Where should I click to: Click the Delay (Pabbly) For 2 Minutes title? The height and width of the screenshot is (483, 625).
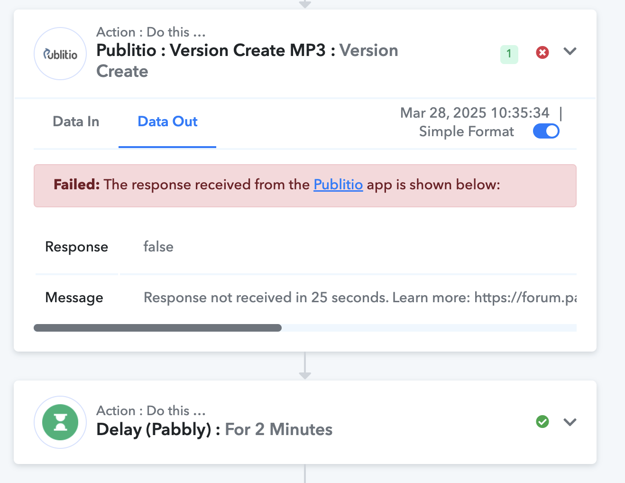(214, 429)
